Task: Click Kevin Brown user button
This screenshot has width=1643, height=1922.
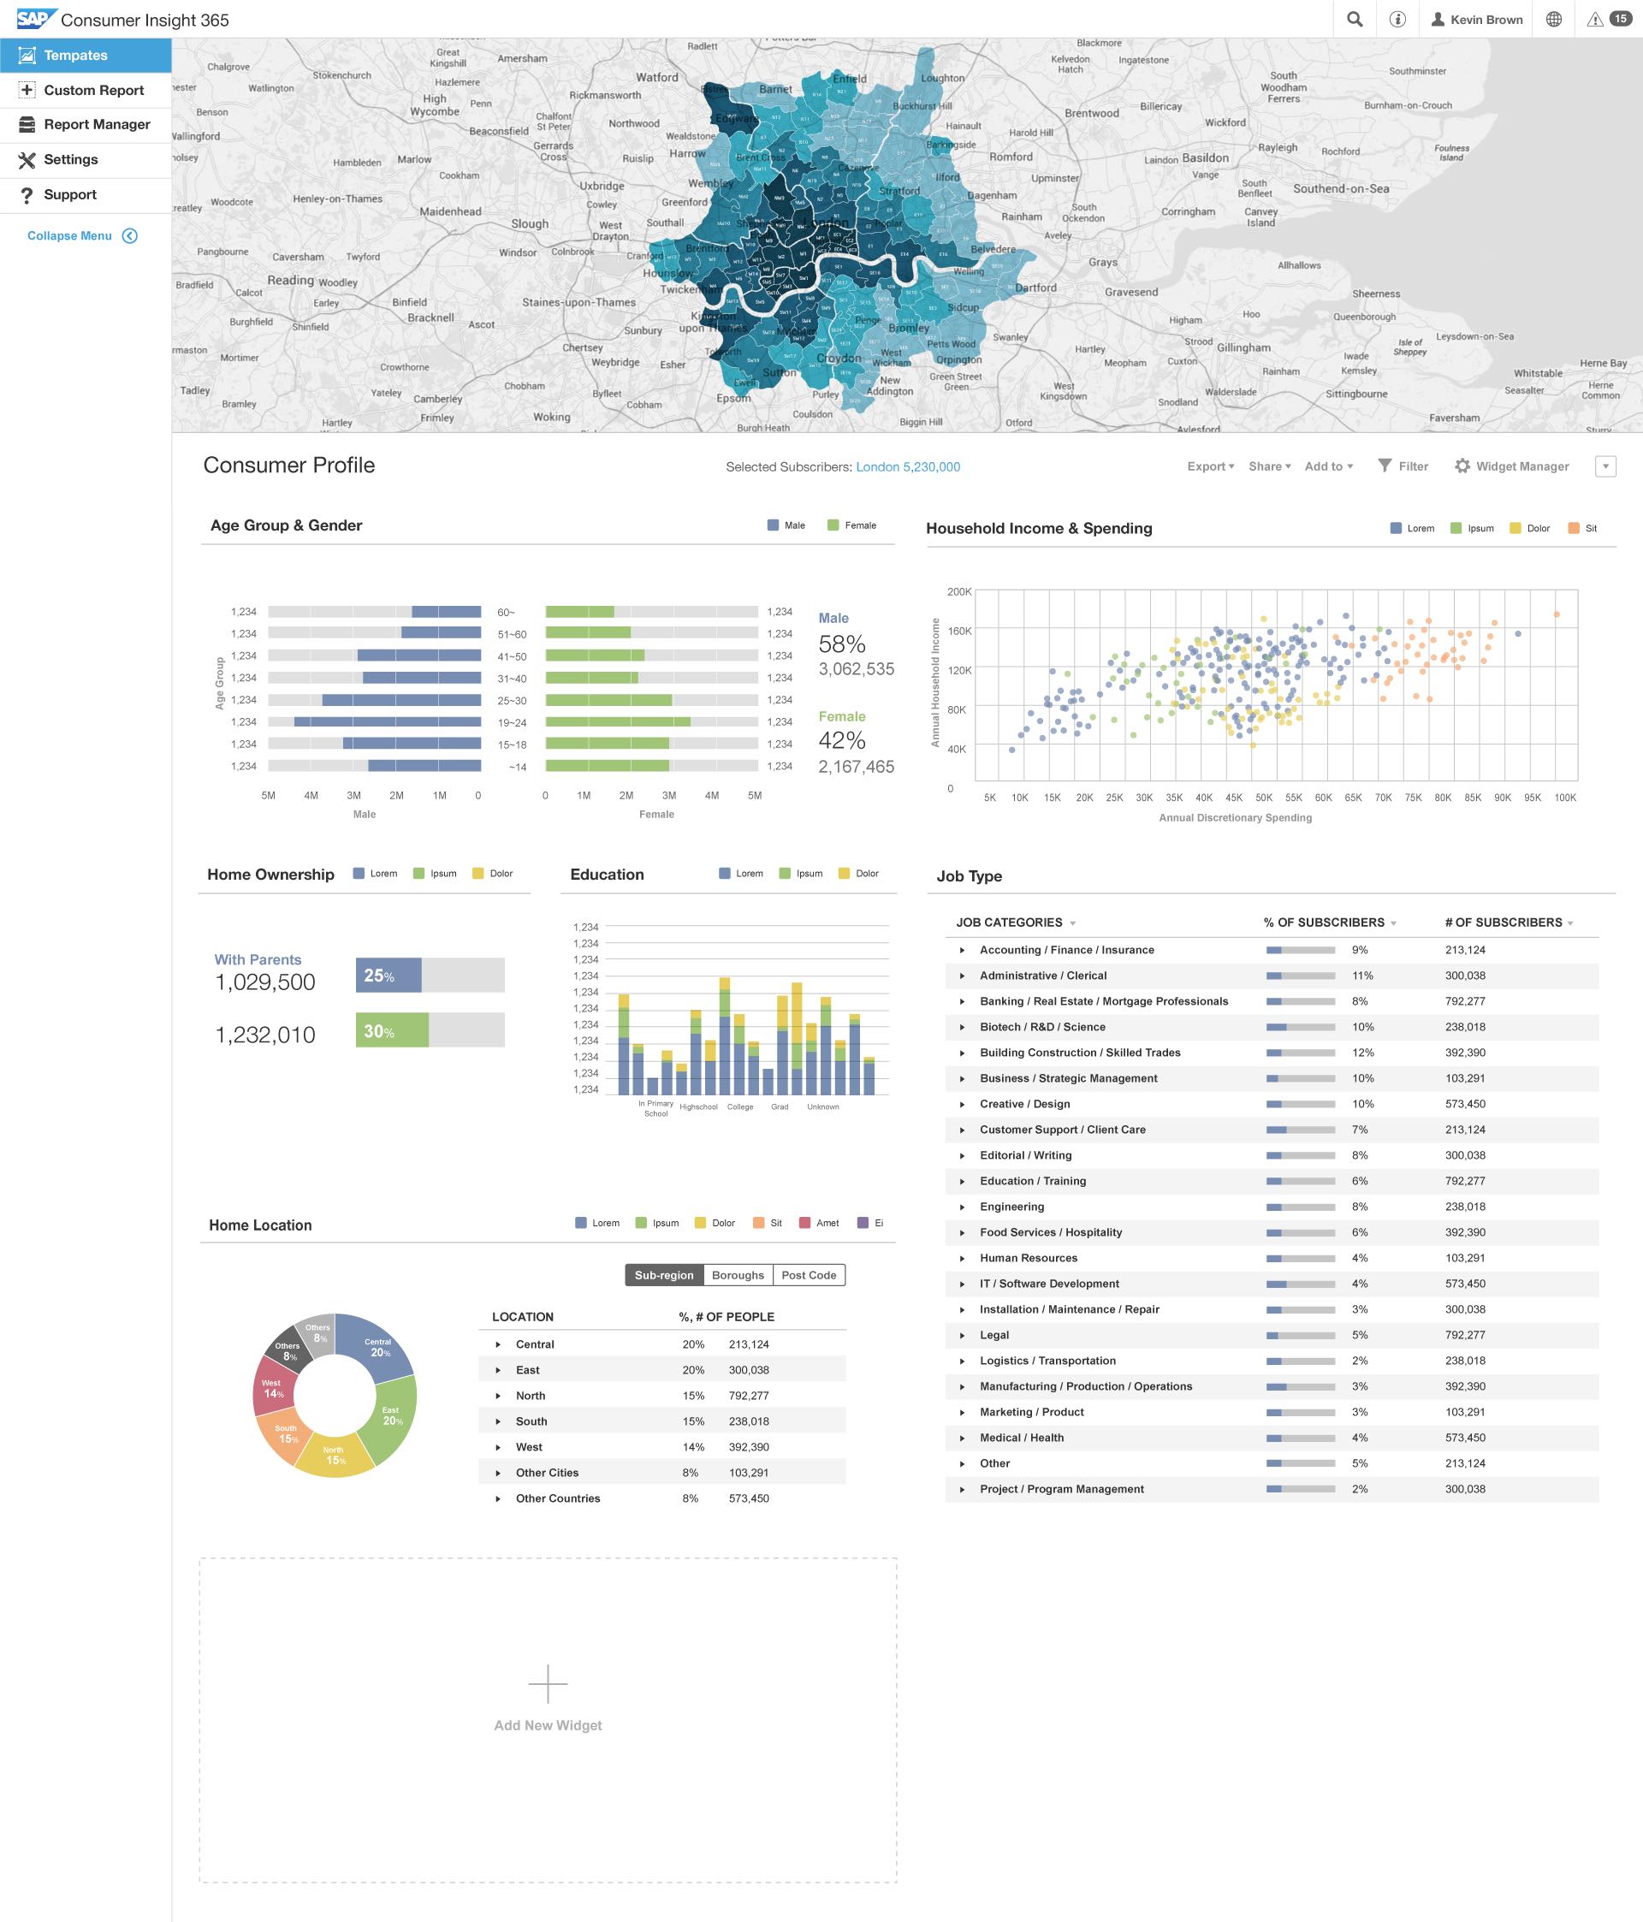Action: tap(1477, 20)
